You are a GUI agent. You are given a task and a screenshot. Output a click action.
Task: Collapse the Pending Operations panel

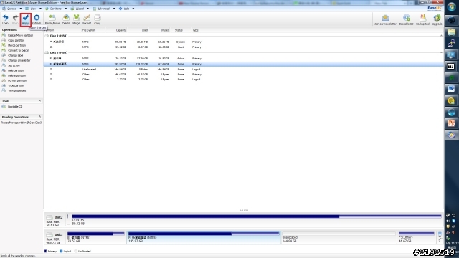coord(40,117)
